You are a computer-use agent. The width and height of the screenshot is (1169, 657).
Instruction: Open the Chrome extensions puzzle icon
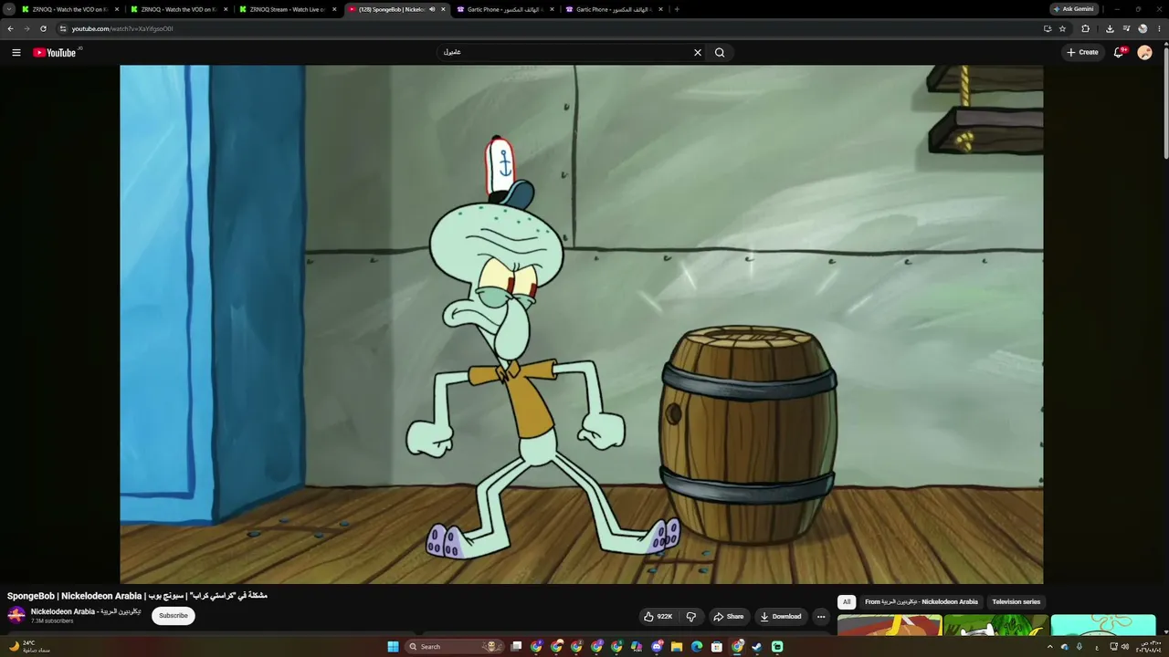pyautogui.click(x=1086, y=28)
